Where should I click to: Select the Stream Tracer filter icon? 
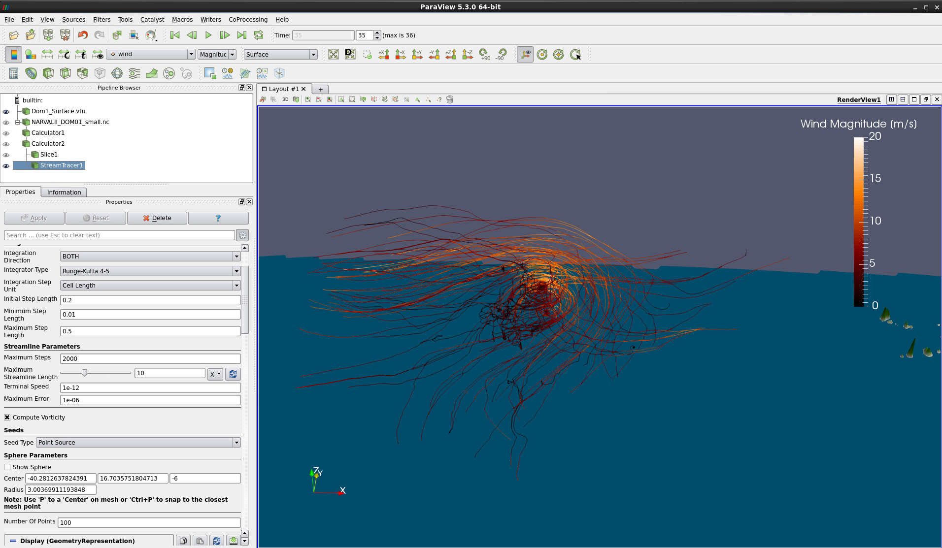(134, 73)
